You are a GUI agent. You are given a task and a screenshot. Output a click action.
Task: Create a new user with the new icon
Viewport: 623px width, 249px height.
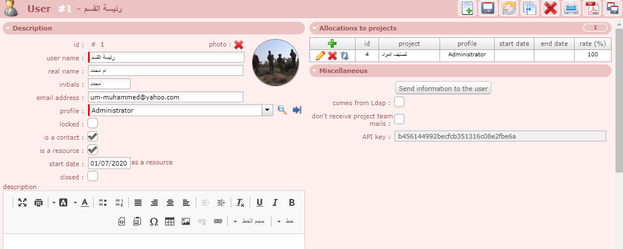point(467,9)
